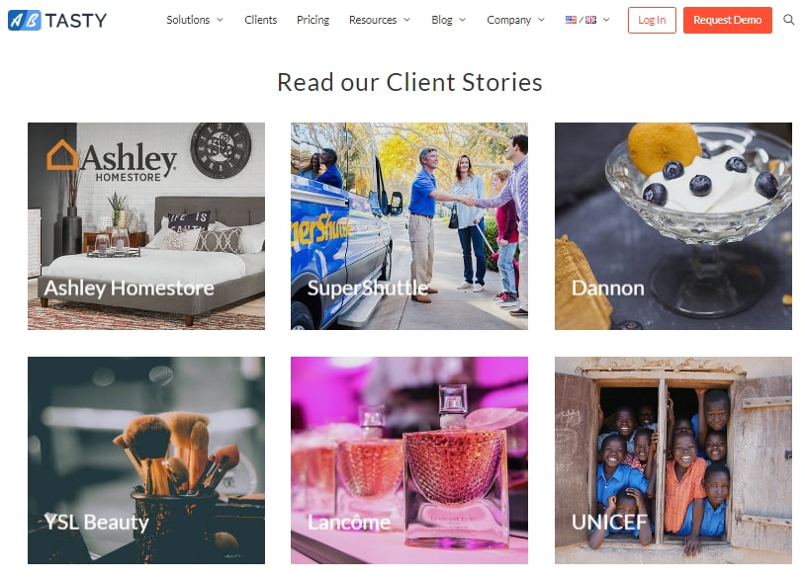Open the Lancôme client story
This screenshot has width=805, height=580.
click(409, 460)
